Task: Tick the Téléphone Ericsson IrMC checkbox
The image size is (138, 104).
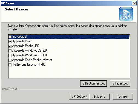Action: [x=10, y=65]
